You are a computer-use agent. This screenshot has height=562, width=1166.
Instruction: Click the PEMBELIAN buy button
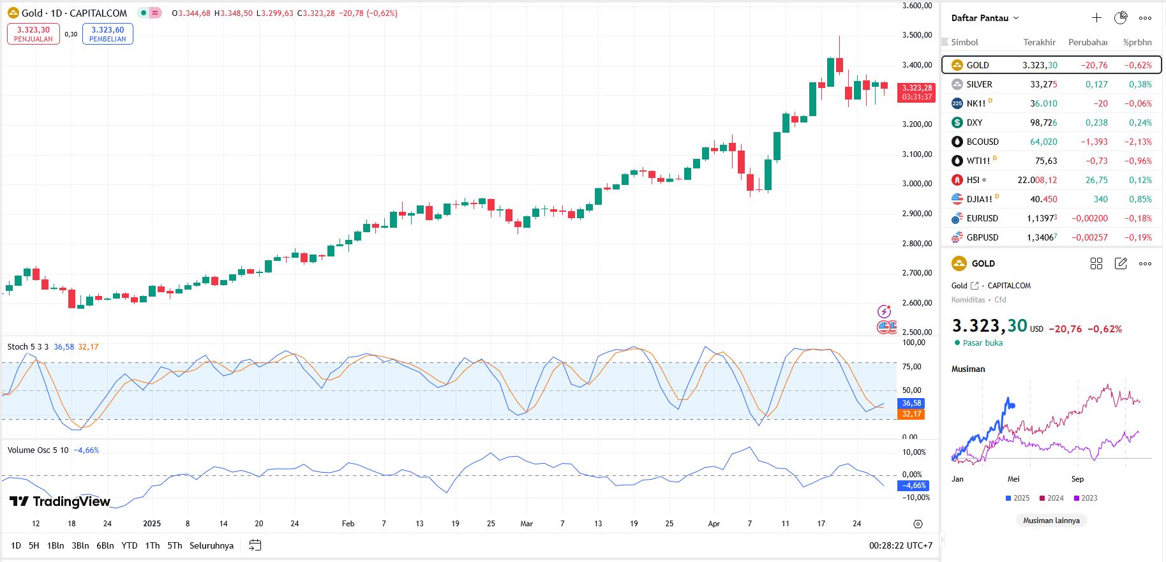107,34
